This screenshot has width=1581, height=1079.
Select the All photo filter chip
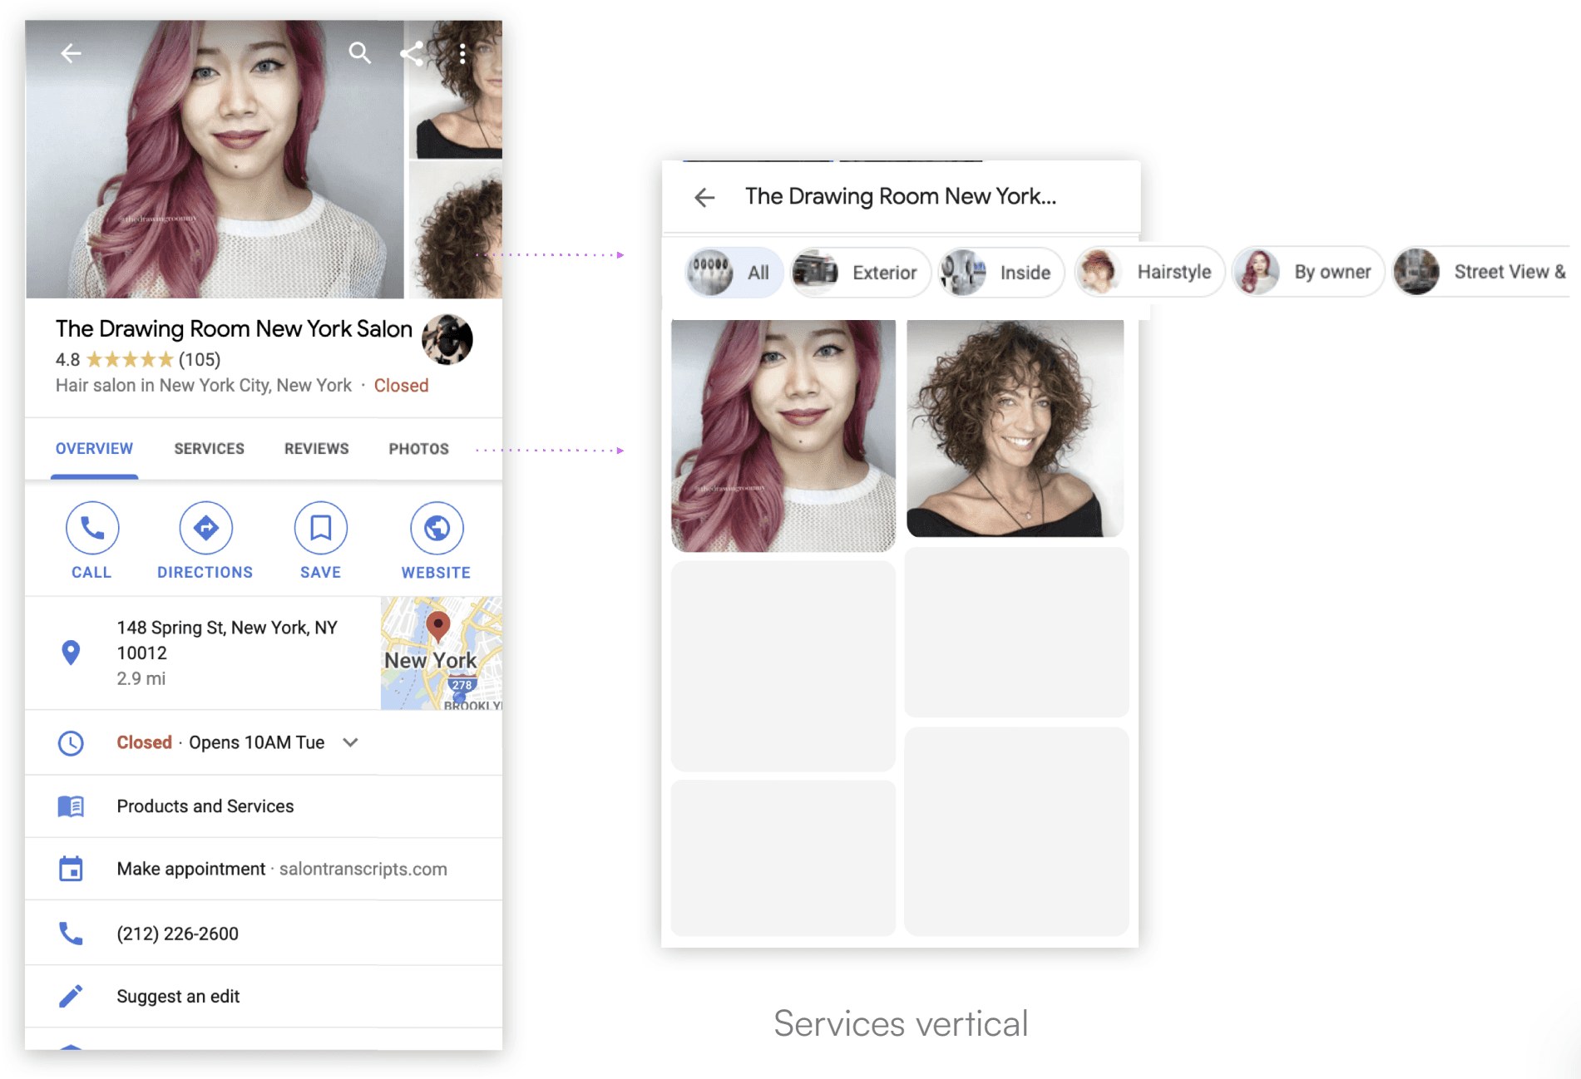click(734, 273)
